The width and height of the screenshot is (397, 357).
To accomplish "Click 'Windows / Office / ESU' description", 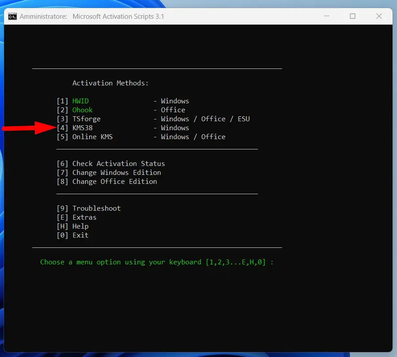I will pos(205,119).
